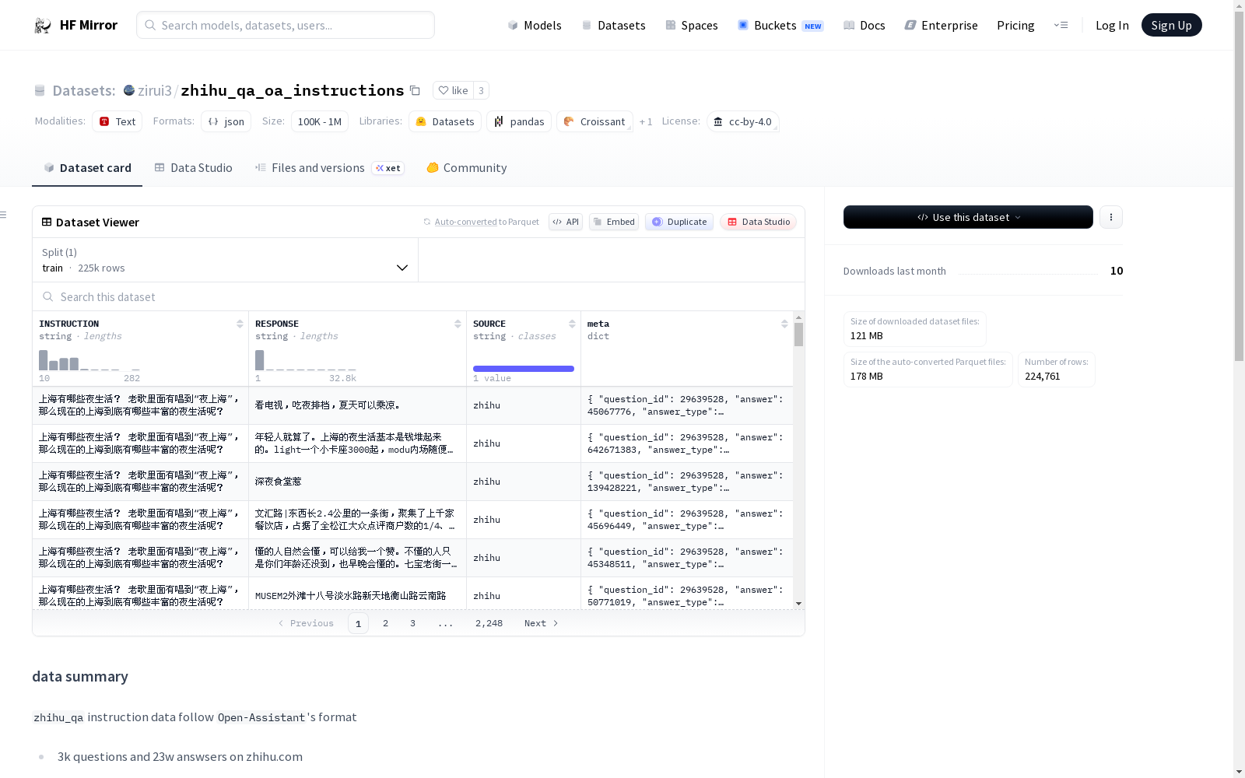Focus the models, datasets, users search box
This screenshot has width=1245, height=778.
(286, 25)
